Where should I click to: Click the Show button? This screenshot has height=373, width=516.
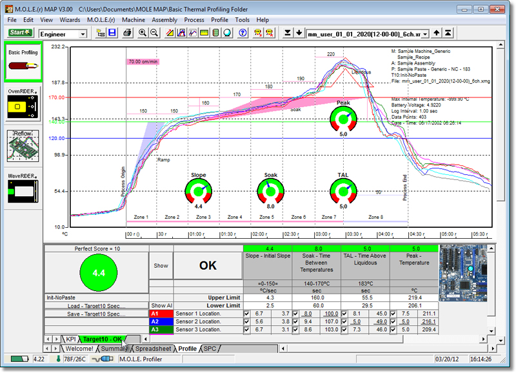161,266
